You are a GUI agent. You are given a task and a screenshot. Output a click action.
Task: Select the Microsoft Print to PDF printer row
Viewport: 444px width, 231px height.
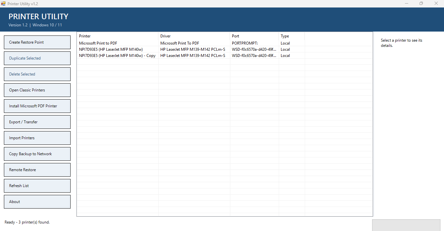tap(224, 43)
